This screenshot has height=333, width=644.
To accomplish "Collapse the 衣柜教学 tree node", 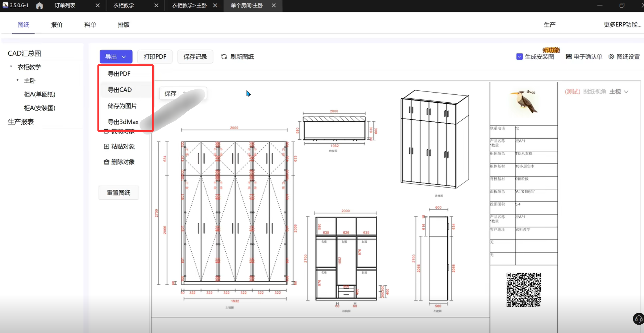I will point(11,67).
